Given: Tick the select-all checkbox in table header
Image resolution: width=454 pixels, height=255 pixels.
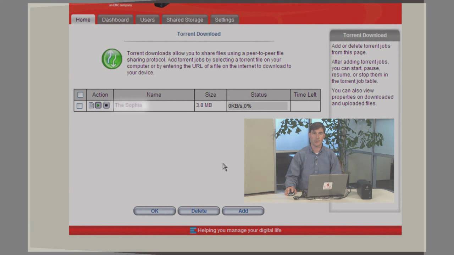Looking at the screenshot, I should [x=80, y=95].
